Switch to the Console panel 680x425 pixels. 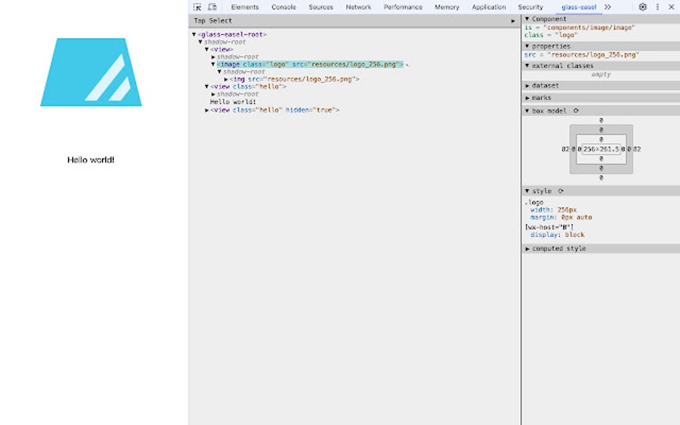(x=283, y=7)
